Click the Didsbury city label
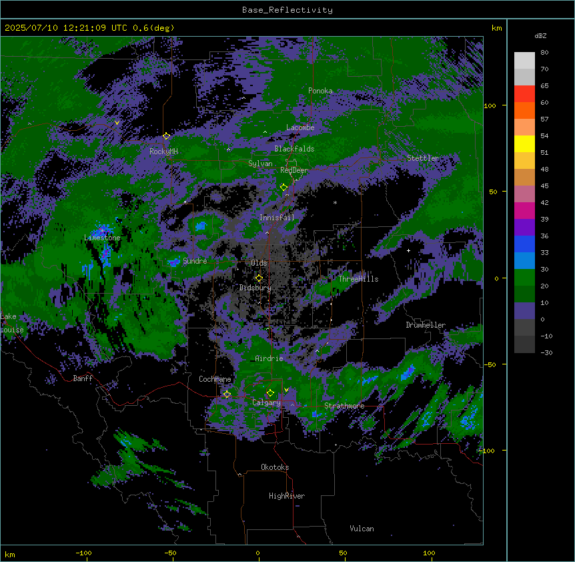 pos(255,288)
